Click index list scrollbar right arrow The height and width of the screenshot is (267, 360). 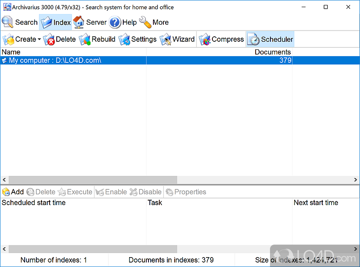[355, 180]
